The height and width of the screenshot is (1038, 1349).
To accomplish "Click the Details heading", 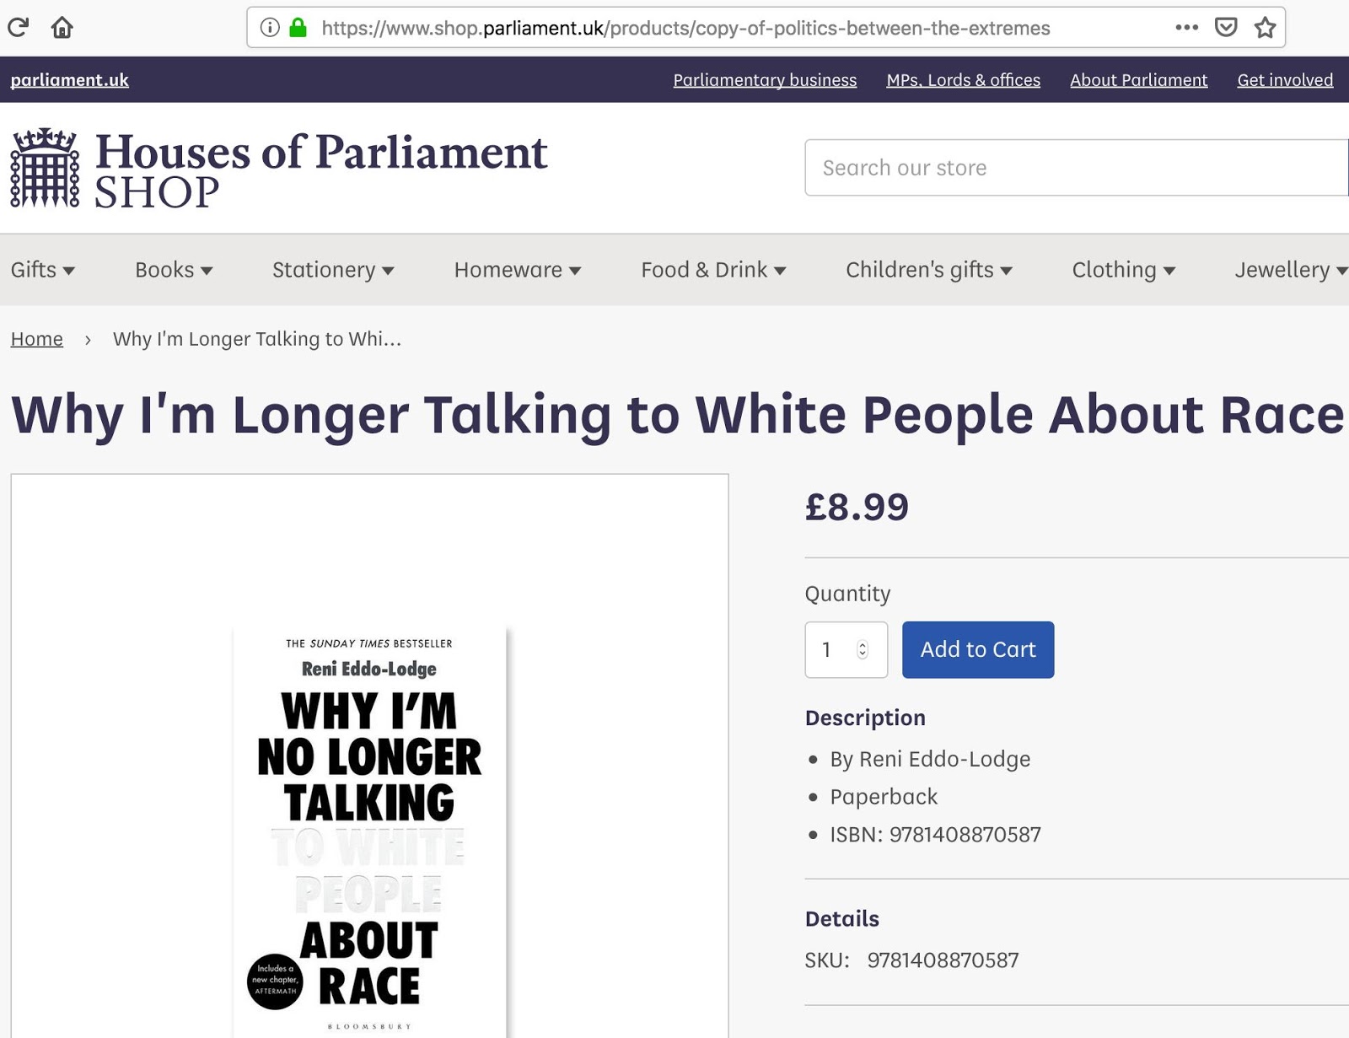I will point(841,919).
